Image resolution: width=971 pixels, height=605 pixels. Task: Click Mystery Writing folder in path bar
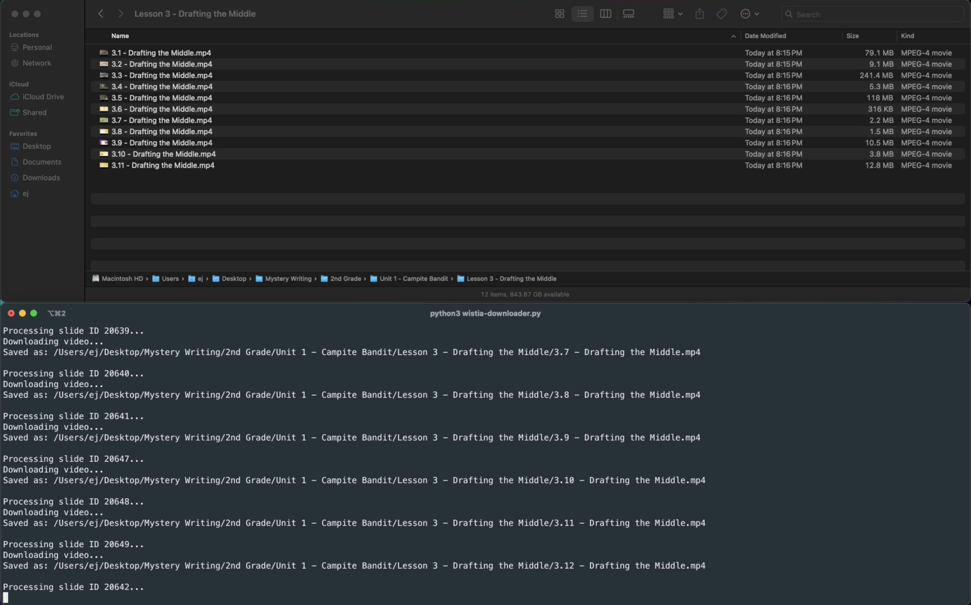click(x=288, y=279)
